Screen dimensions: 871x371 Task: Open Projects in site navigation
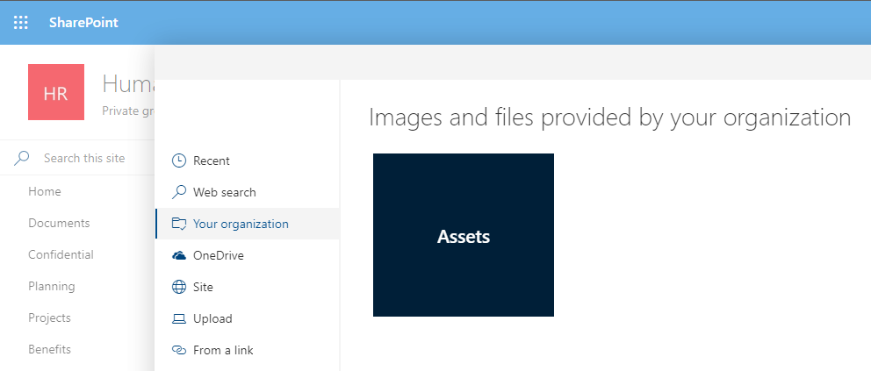pos(49,317)
